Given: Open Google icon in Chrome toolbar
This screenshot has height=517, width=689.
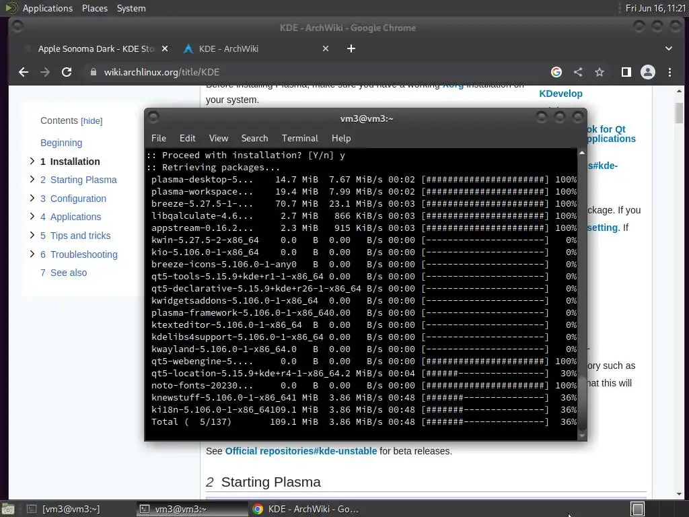Looking at the screenshot, I should coord(556,72).
